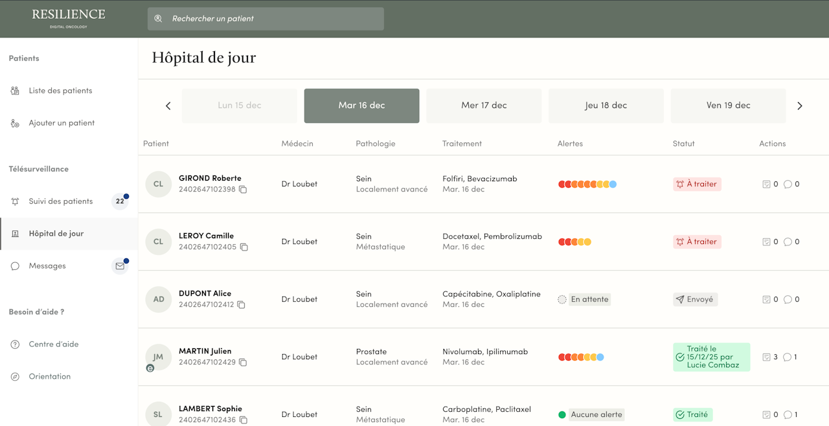Click the AD avatar of DUPONT Alice

point(158,299)
